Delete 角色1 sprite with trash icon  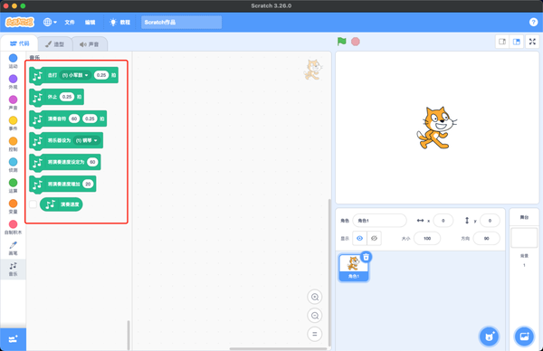pos(366,257)
